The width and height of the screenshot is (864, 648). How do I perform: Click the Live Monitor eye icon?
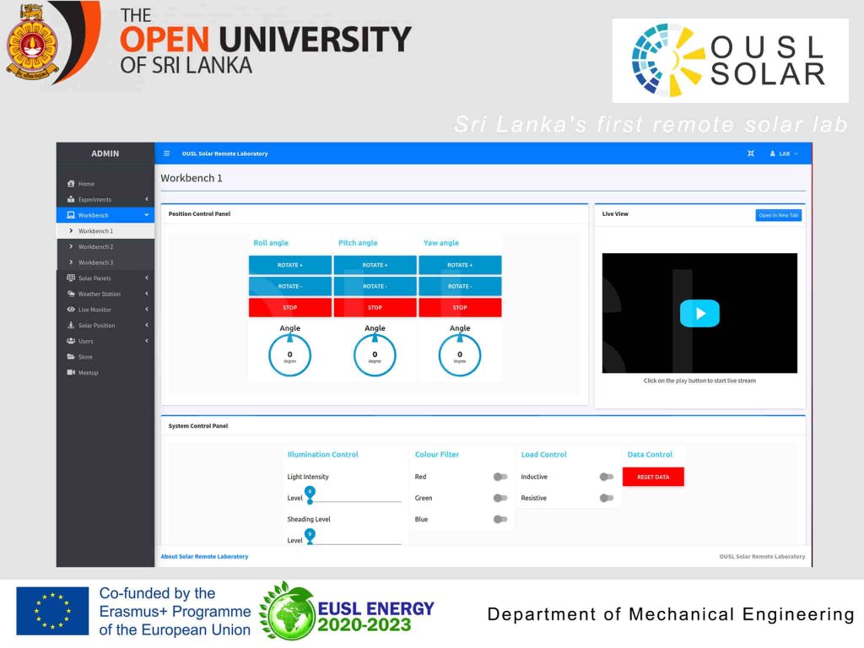click(x=71, y=310)
